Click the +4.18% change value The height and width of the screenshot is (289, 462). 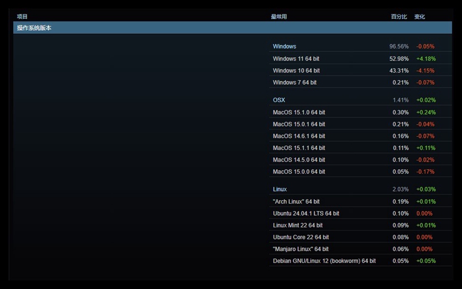pos(426,59)
